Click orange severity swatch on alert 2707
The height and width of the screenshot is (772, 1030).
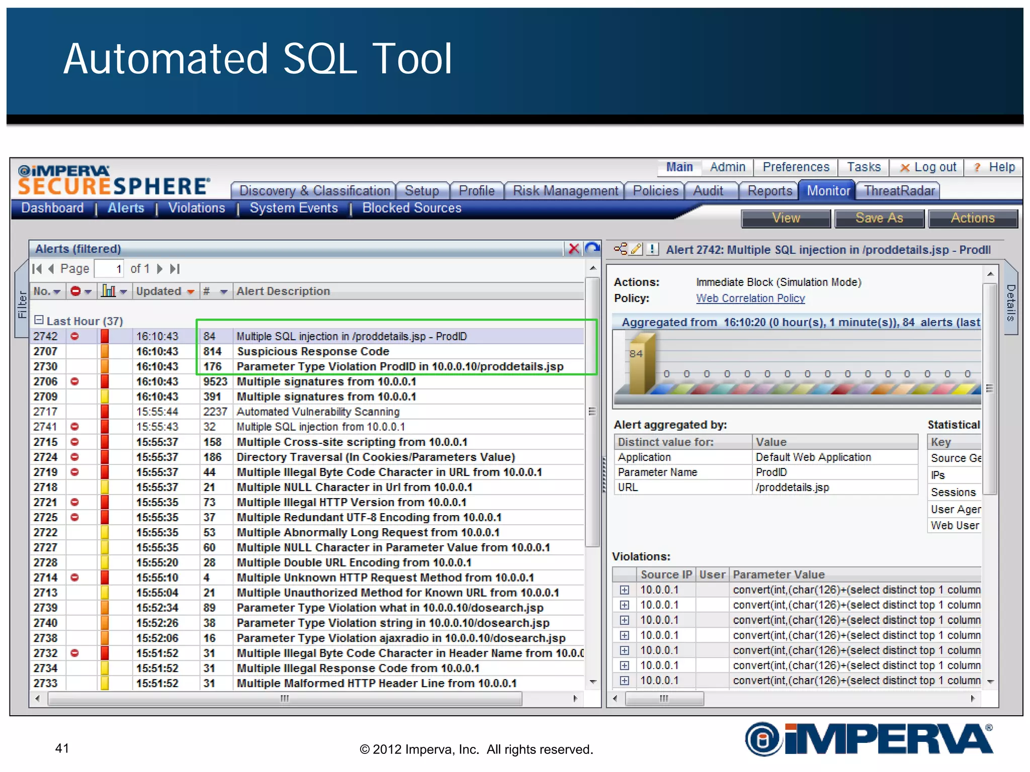pyautogui.click(x=105, y=351)
